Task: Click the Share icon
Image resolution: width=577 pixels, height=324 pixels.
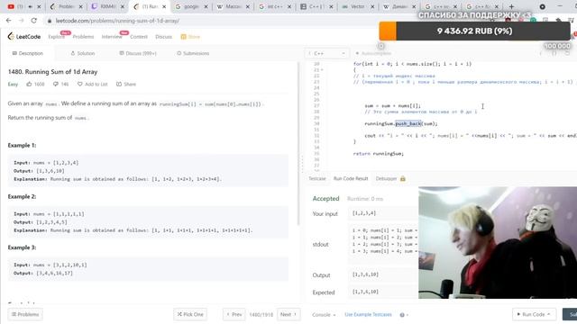Action: pyautogui.click(x=119, y=84)
